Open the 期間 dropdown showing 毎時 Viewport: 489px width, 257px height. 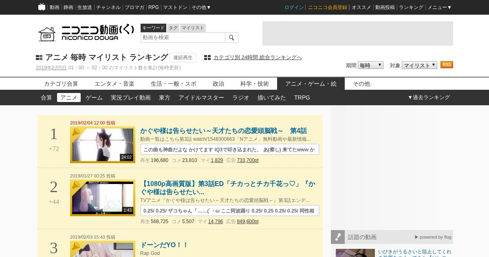click(x=370, y=65)
